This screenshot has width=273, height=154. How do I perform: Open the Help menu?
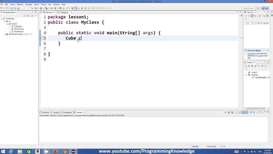tap(64, 4)
